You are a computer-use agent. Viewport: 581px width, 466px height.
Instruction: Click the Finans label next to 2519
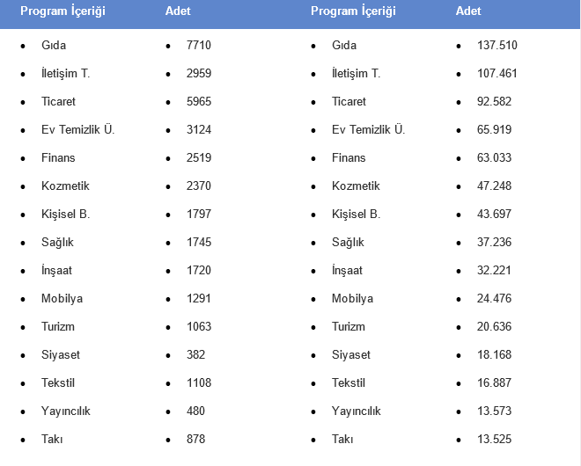[58, 157]
